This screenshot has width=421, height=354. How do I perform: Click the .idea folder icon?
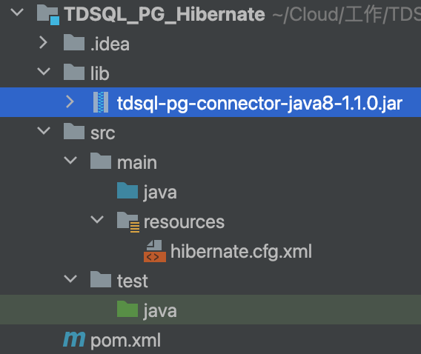[74, 42]
